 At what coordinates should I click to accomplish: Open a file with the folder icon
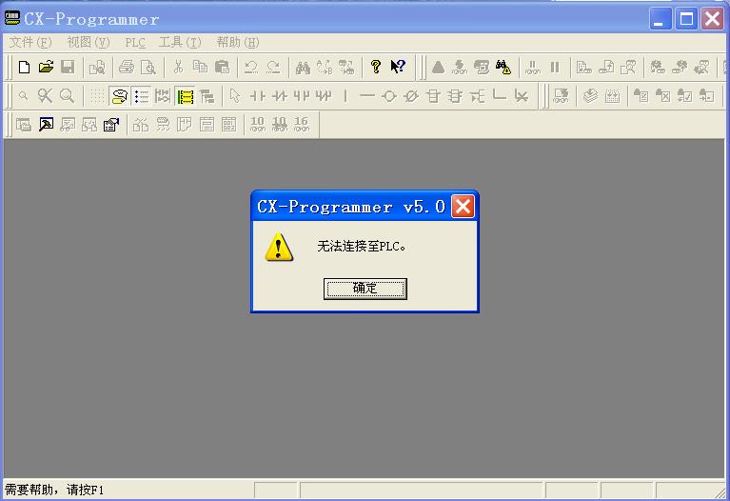(46, 67)
